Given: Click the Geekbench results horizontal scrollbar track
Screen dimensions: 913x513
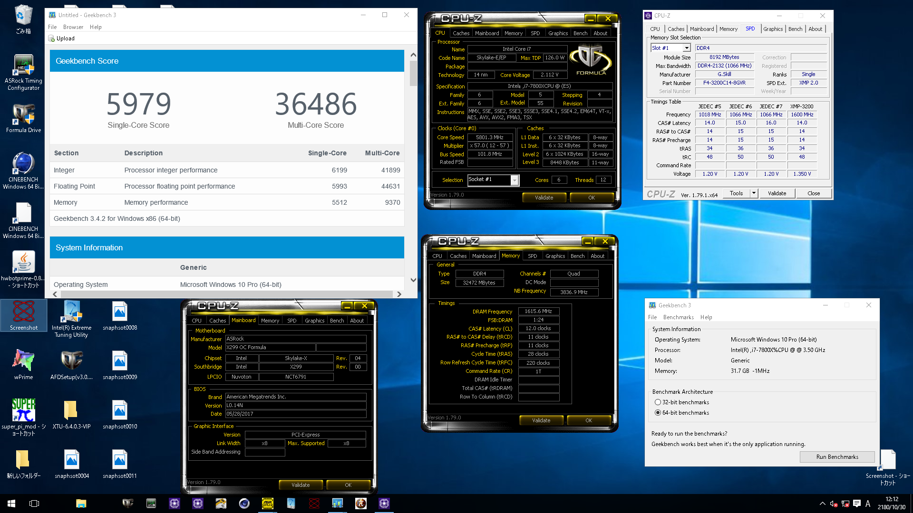Looking at the screenshot, I should point(227,294).
